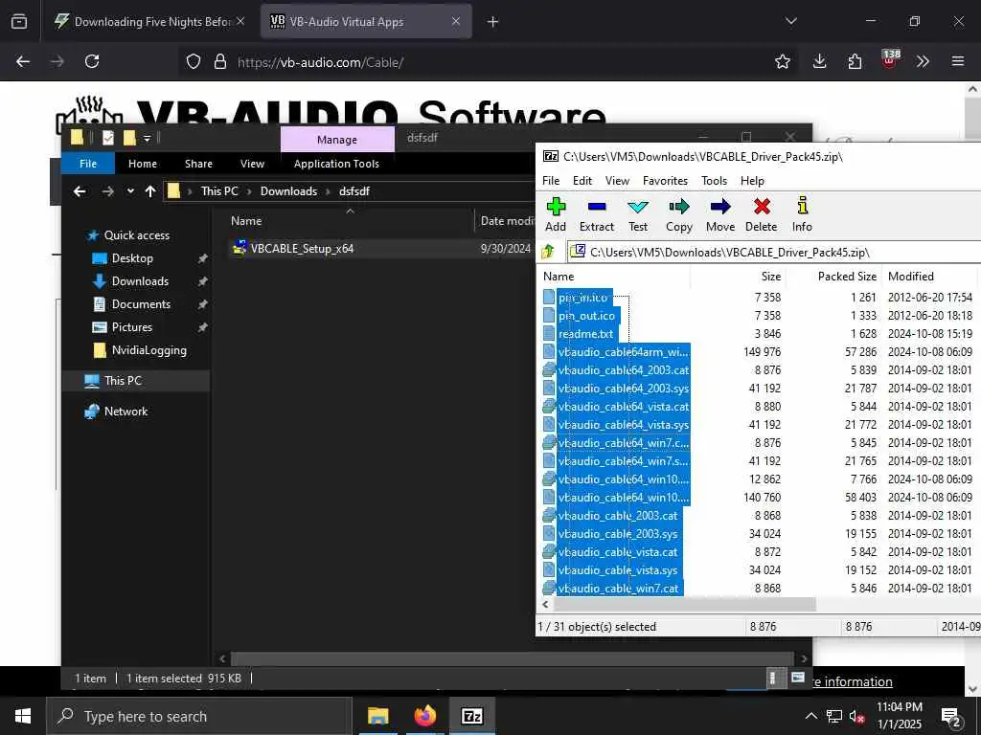Open Explorer View ribbon tab
Viewport: 981px width, 735px height.
252,164
